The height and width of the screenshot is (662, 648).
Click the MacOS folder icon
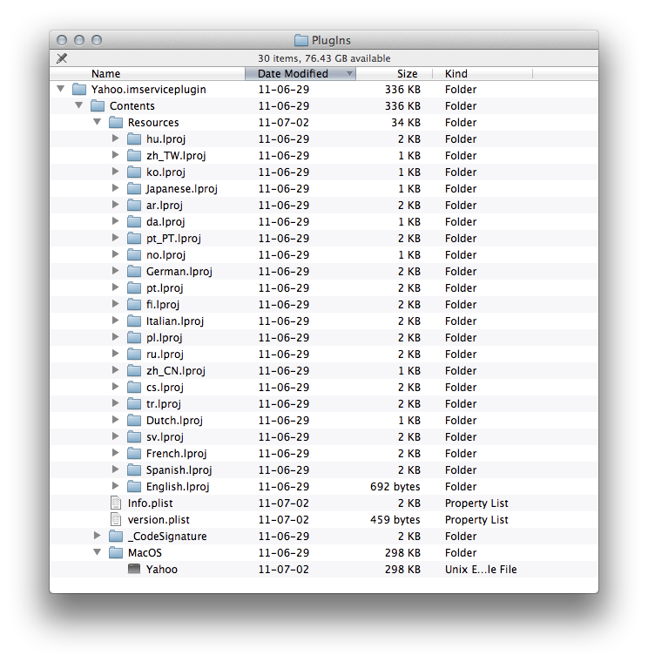click(x=116, y=552)
